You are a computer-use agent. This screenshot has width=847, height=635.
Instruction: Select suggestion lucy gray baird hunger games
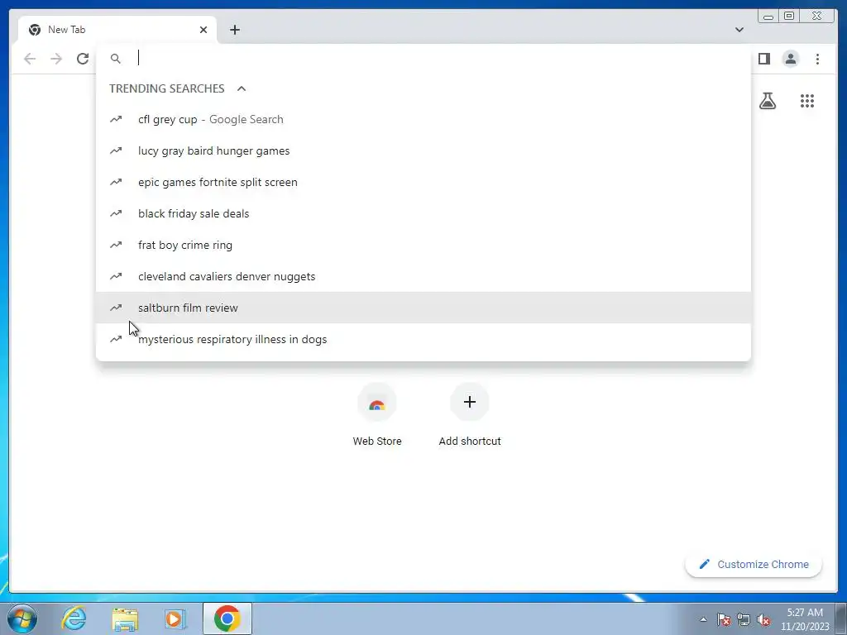[x=423, y=150]
